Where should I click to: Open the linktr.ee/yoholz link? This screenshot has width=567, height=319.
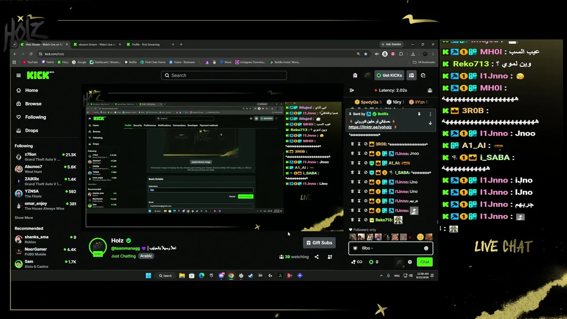[370, 127]
